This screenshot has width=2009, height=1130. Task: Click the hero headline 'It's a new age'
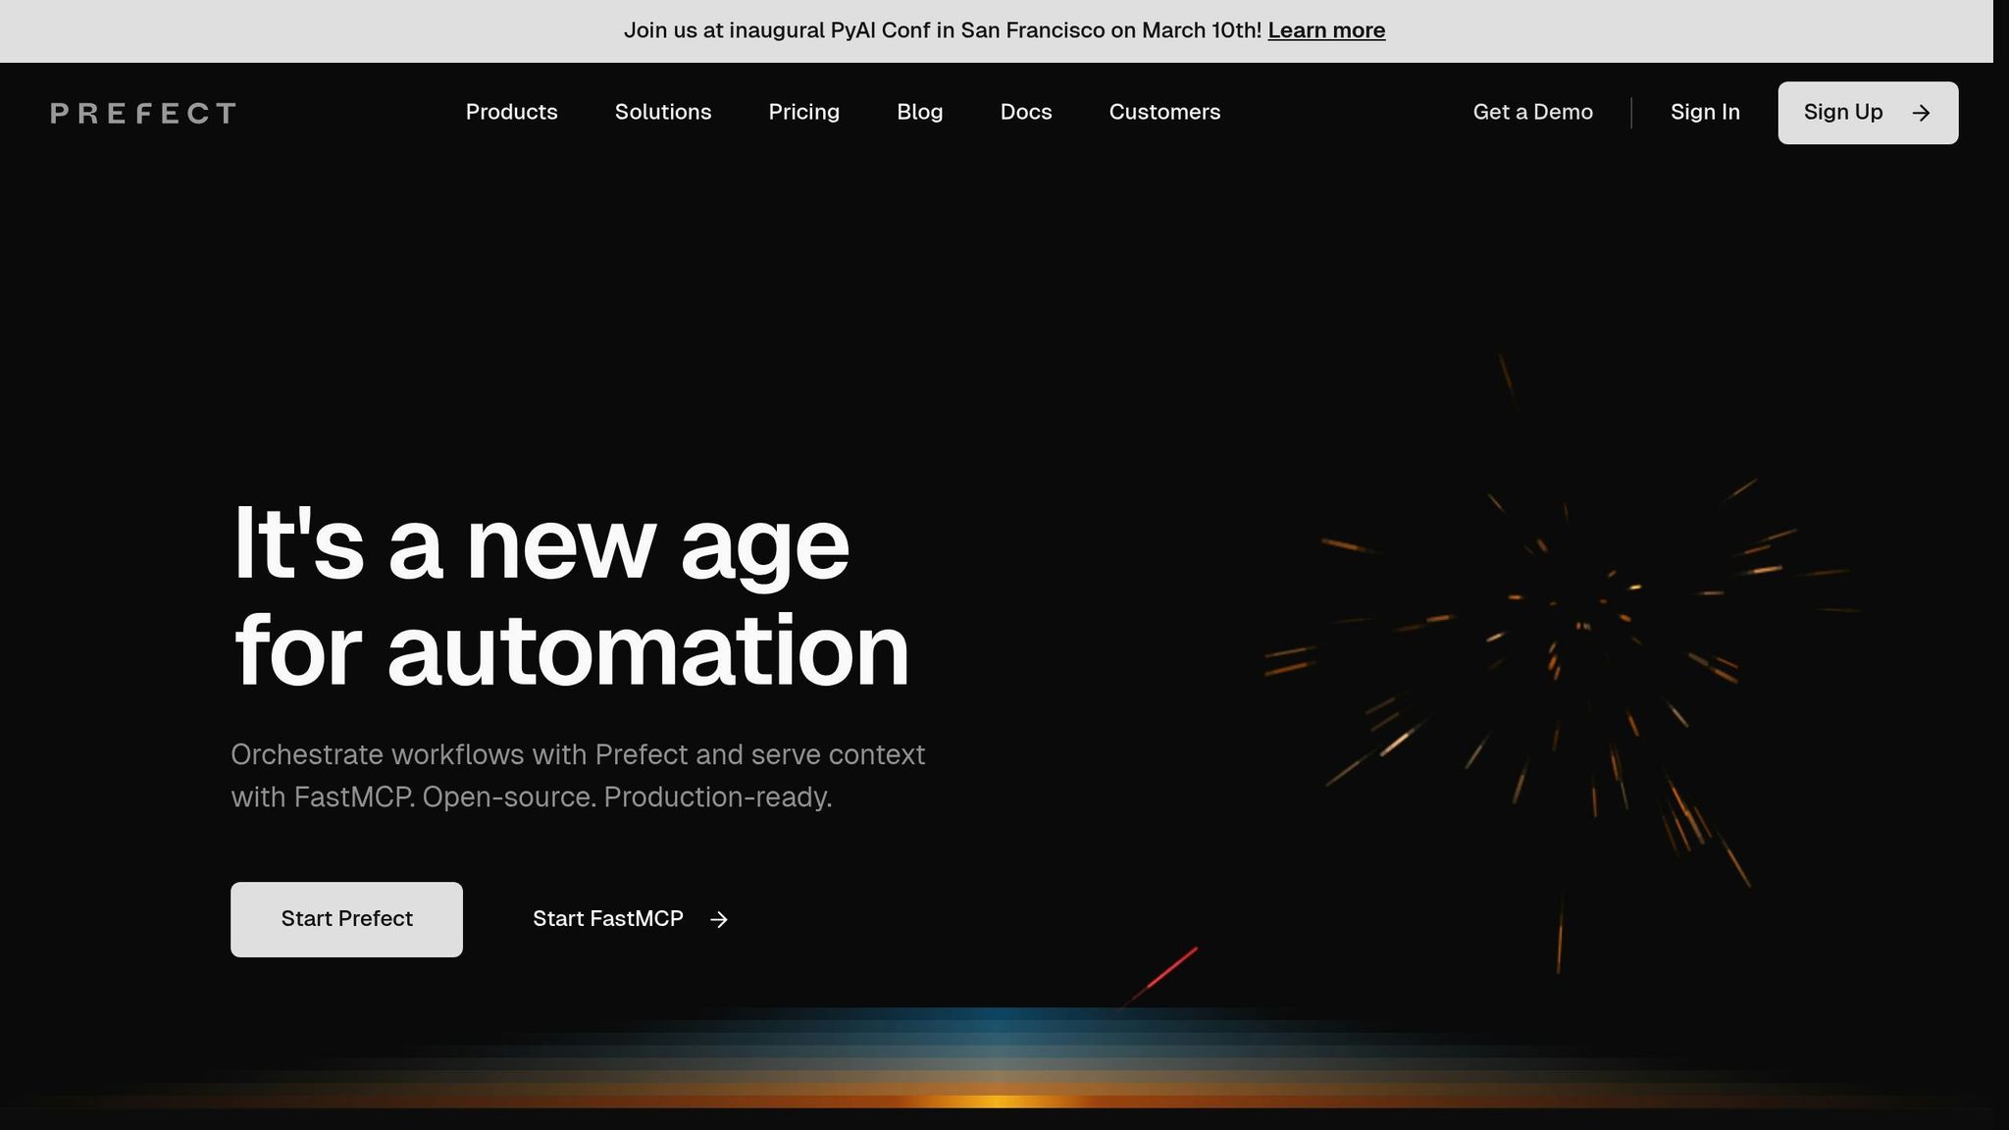point(541,544)
